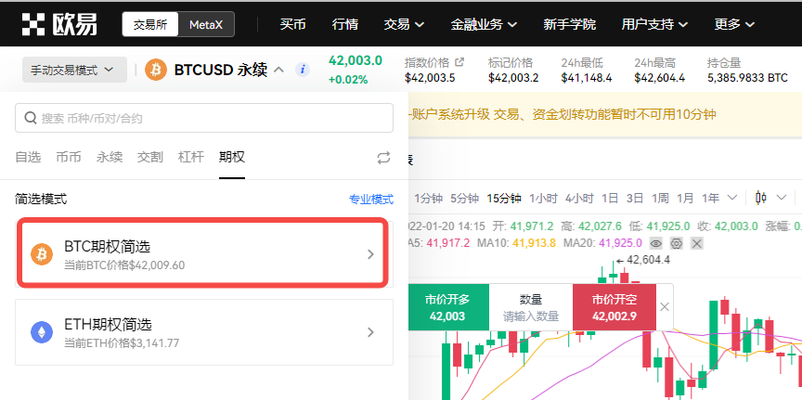Open the 行情 market page
The width and height of the screenshot is (802, 400).
coord(344,24)
